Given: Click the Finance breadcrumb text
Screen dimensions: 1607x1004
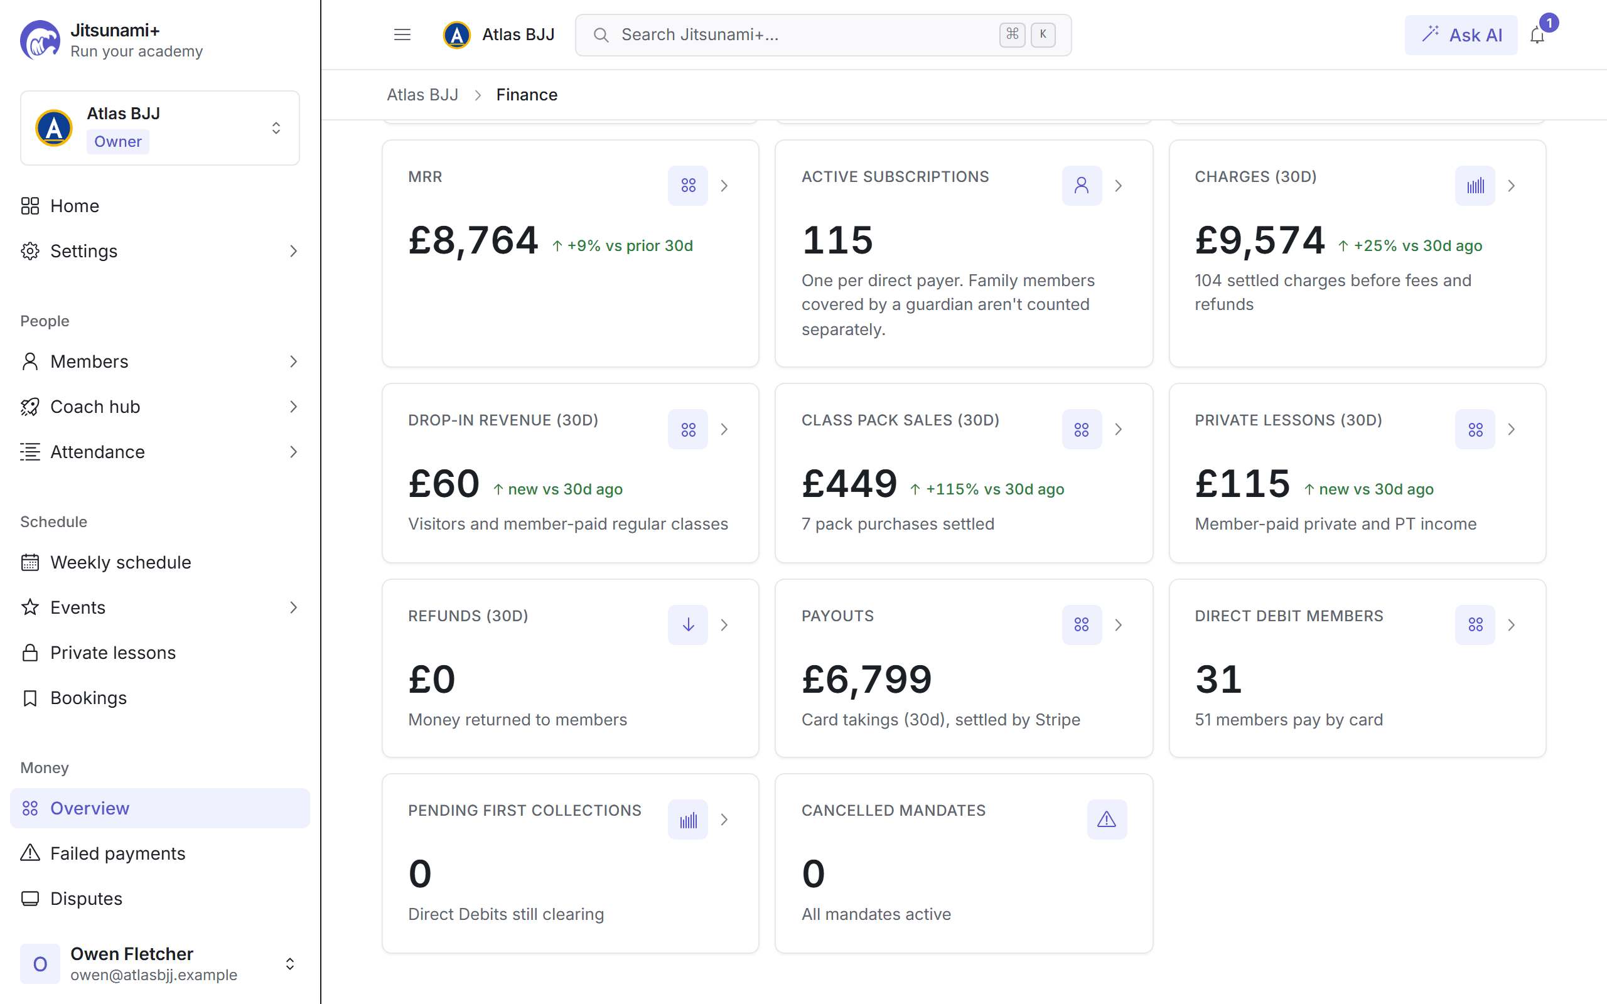Looking at the screenshot, I should (x=527, y=95).
